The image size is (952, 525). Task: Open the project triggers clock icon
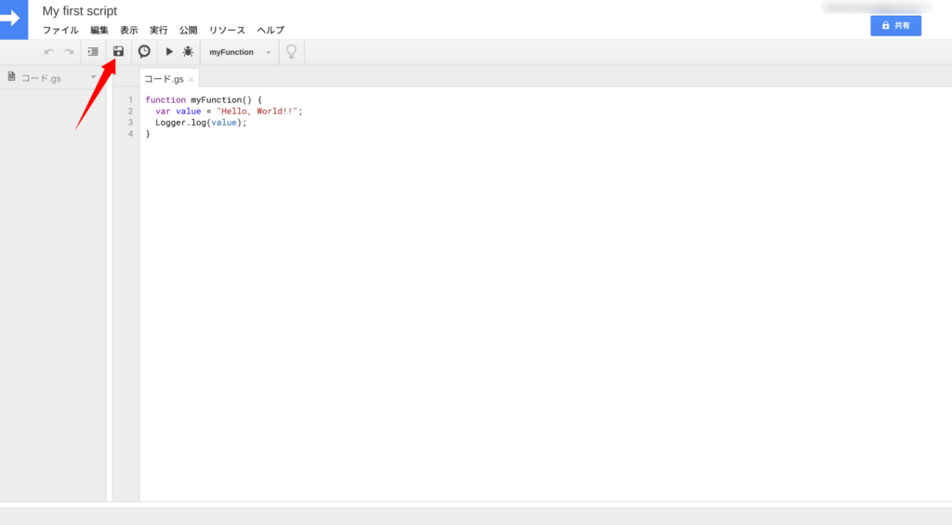coord(144,52)
